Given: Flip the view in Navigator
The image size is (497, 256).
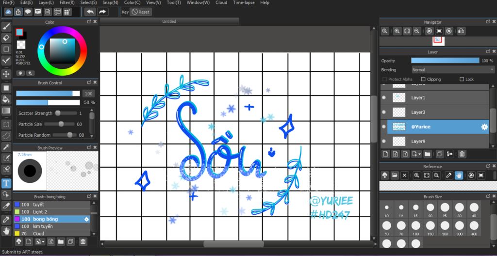Looking at the screenshot, I should coord(461,31).
